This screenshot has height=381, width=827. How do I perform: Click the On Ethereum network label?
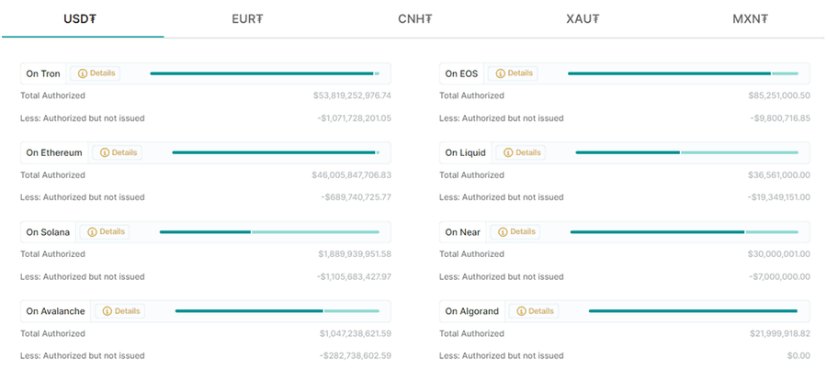click(54, 152)
